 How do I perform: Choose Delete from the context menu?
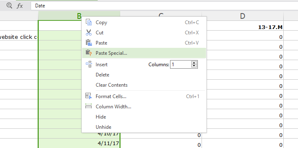coord(103,75)
